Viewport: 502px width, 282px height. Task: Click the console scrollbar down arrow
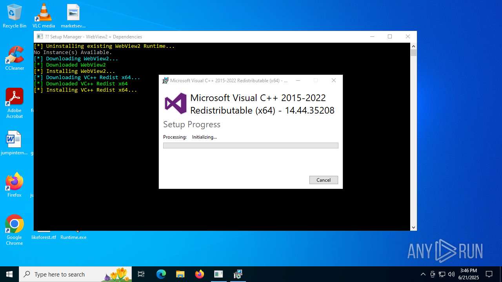(413, 227)
